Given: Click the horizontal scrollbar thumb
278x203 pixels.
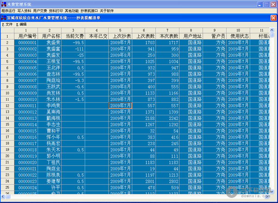Looking at the screenshot, I should pyautogui.click(x=8, y=196).
